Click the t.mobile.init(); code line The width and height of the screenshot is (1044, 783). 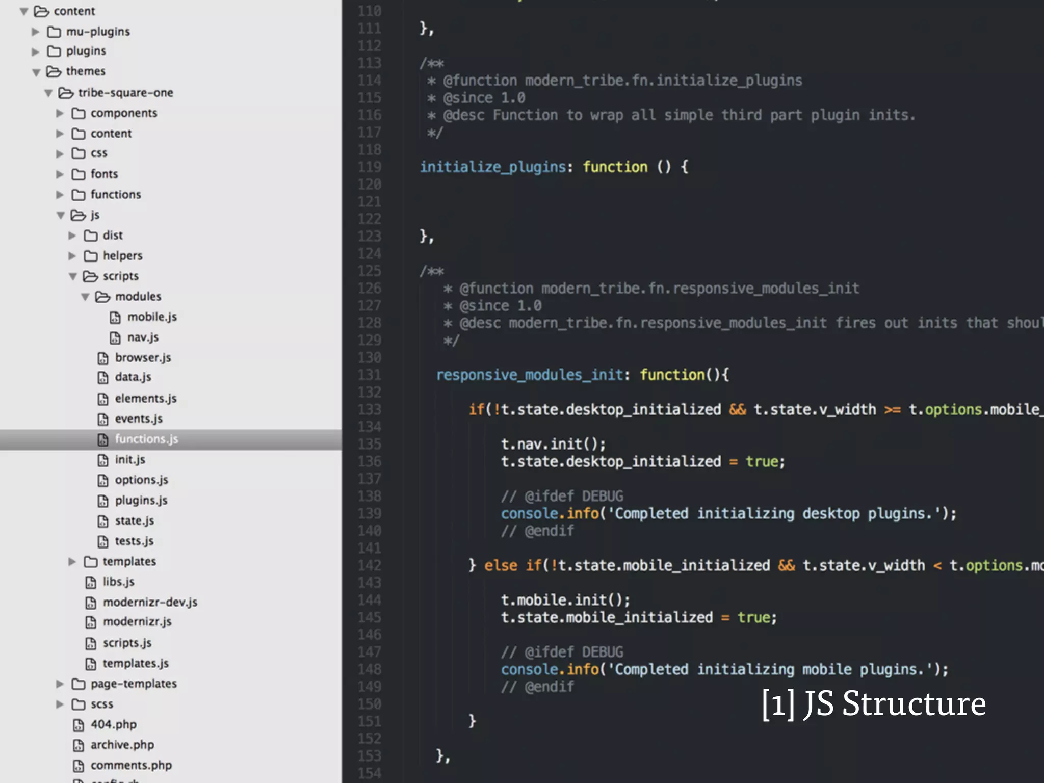pos(565,601)
